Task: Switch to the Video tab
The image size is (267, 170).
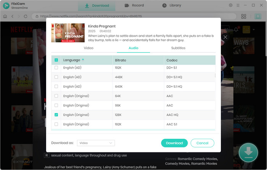Action: tap(88, 48)
